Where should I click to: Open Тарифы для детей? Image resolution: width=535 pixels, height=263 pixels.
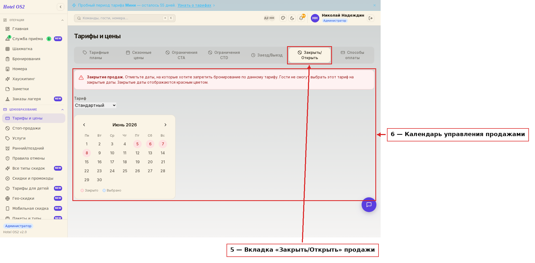point(34,188)
